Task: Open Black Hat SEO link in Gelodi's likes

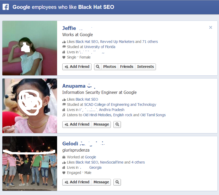Action: click(87, 162)
